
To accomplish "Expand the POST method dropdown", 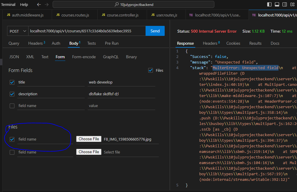I will [x=18, y=31].
